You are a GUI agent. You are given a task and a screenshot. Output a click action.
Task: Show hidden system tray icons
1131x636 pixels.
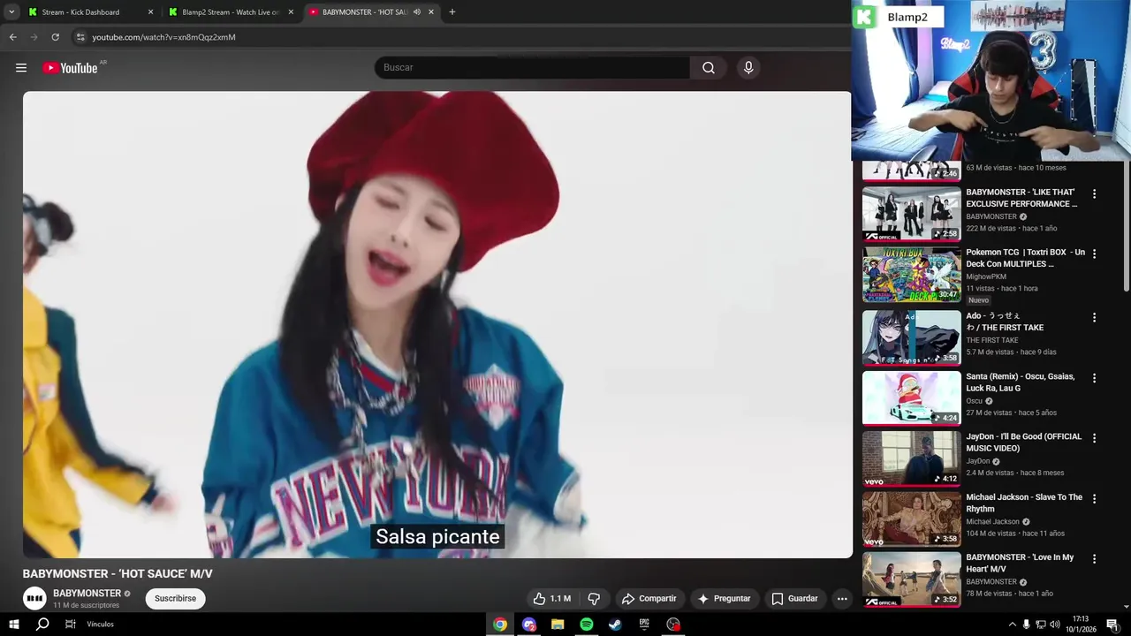(x=1013, y=625)
